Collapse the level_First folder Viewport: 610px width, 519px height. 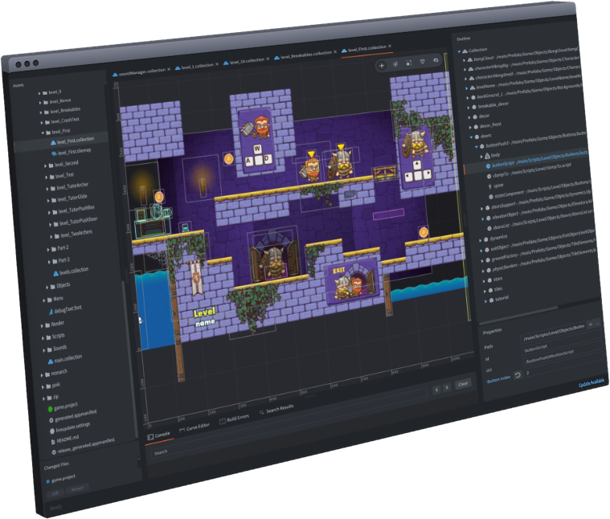43,132
